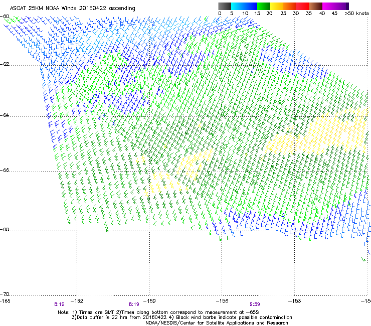Click the '5' label under the color bar

tap(232, 14)
